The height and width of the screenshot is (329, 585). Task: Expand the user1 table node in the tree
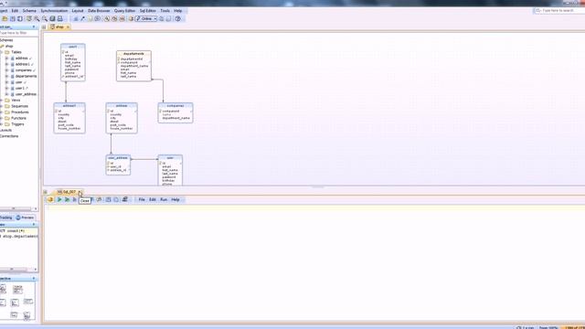tap(6, 88)
